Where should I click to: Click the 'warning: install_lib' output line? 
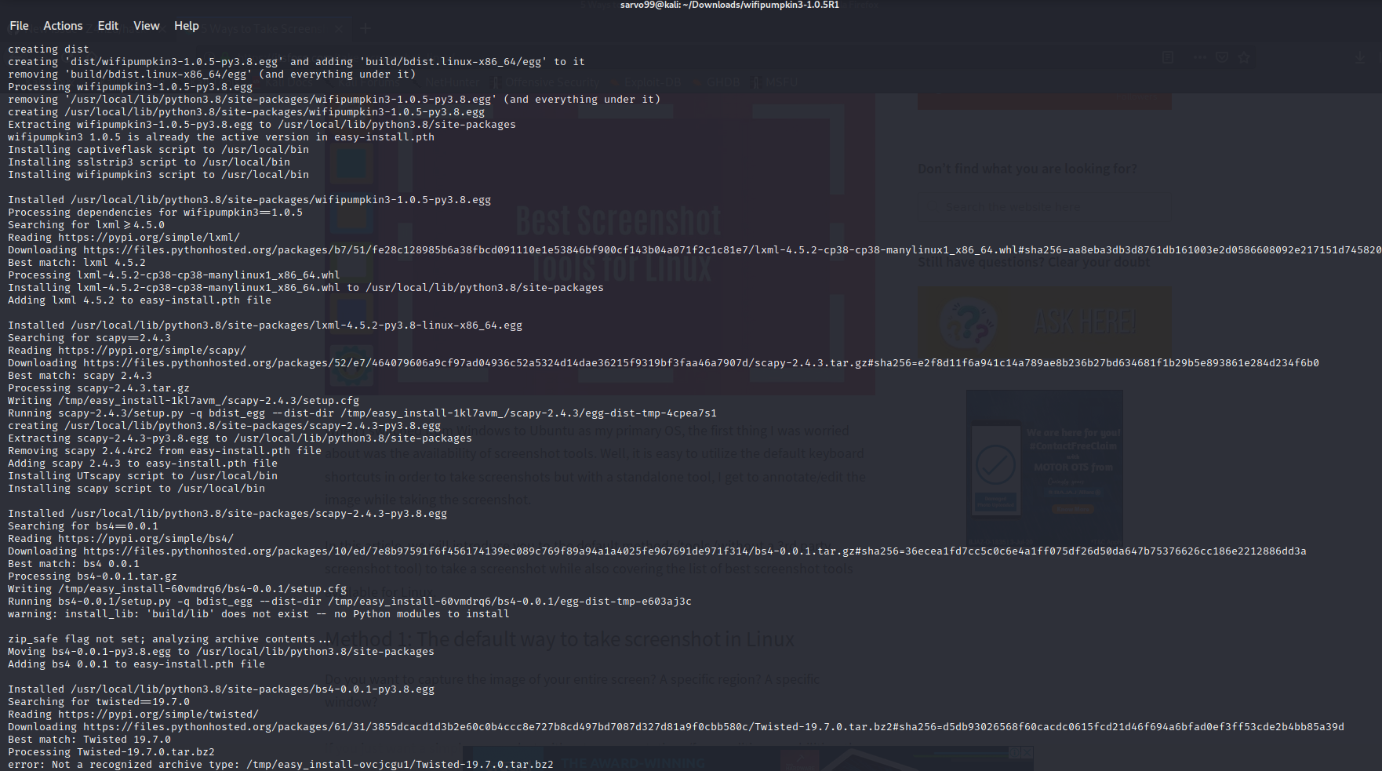[x=259, y=614]
